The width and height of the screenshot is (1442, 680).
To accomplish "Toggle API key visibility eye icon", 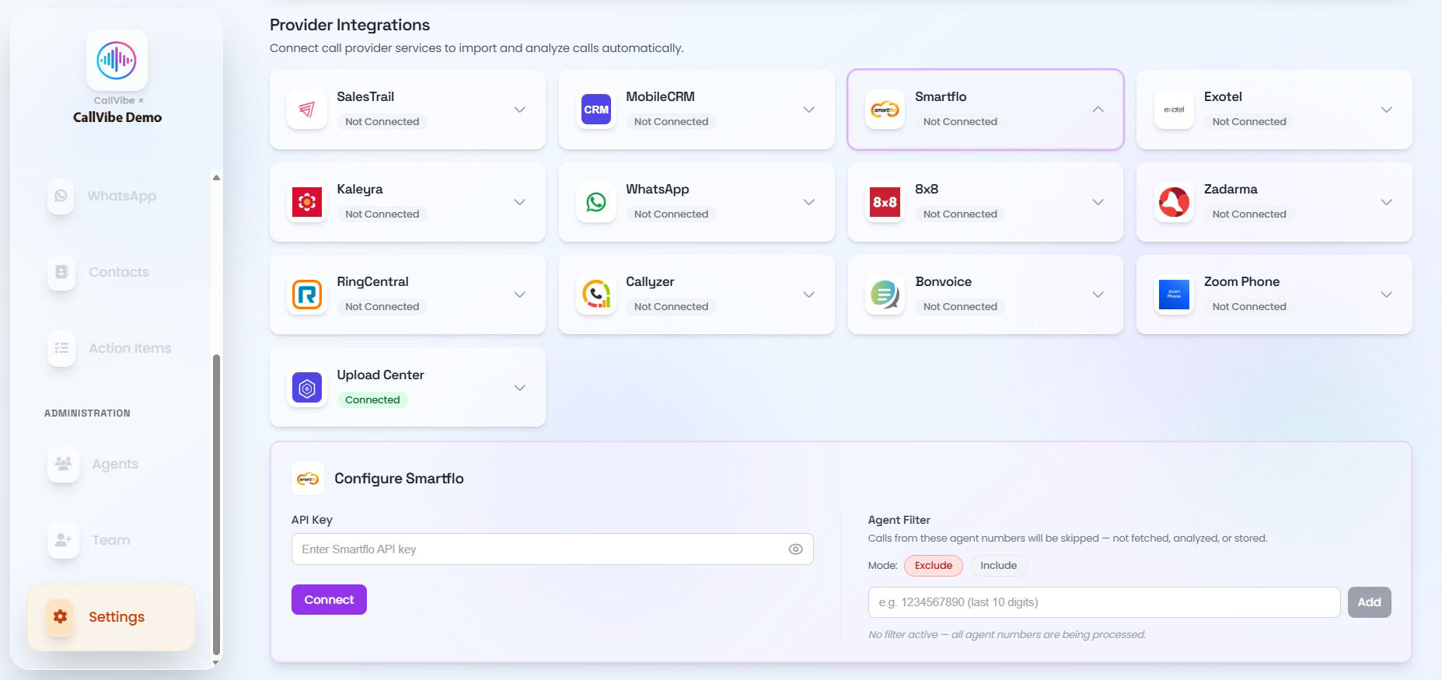I will click(795, 549).
